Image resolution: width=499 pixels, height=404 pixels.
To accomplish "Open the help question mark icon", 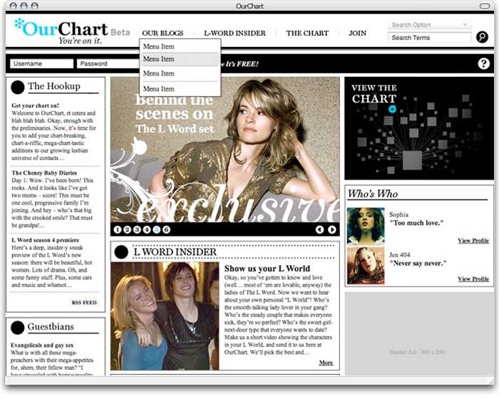I will [x=483, y=63].
